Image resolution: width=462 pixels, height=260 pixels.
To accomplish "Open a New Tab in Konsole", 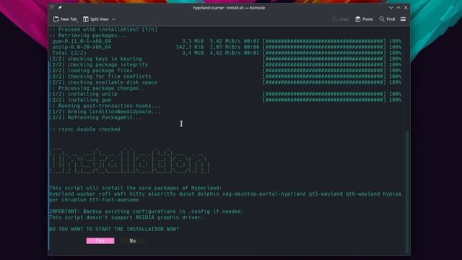I will pos(65,19).
